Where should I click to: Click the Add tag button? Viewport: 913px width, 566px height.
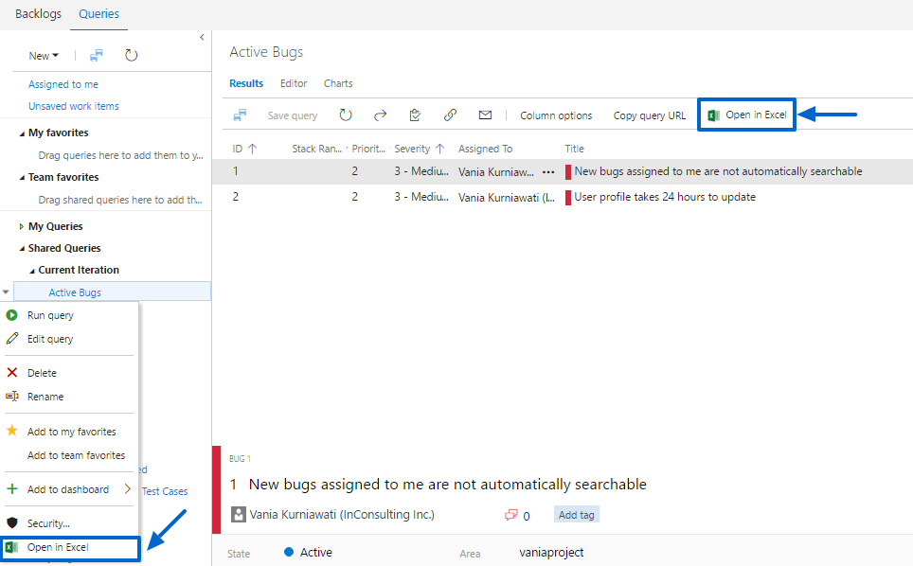pyautogui.click(x=576, y=515)
